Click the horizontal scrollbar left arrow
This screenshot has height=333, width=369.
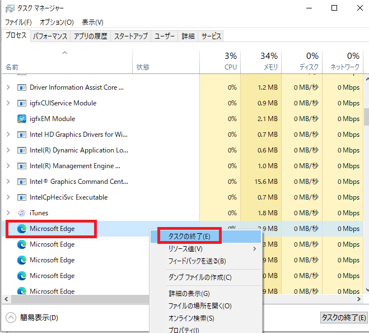pyautogui.click(x=6, y=299)
